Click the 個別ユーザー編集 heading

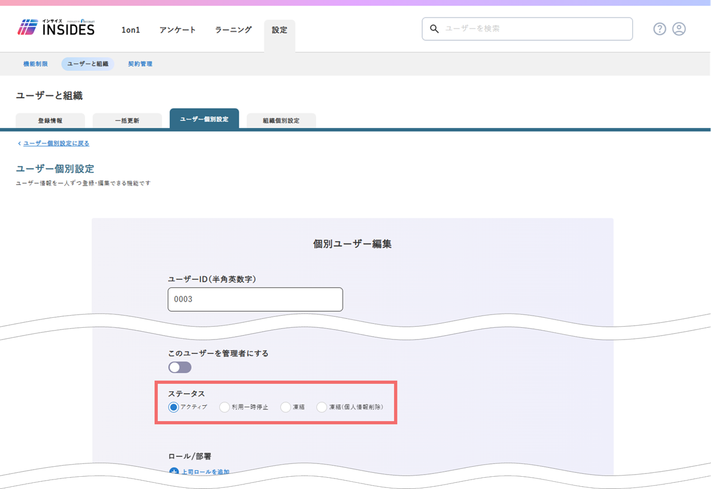pyautogui.click(x=353, y=244)
